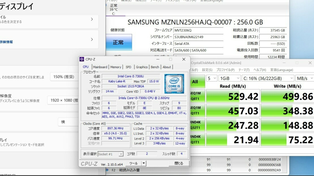
Task: Run all benchmarks with the All button
Action: click(x=195, y=81)
